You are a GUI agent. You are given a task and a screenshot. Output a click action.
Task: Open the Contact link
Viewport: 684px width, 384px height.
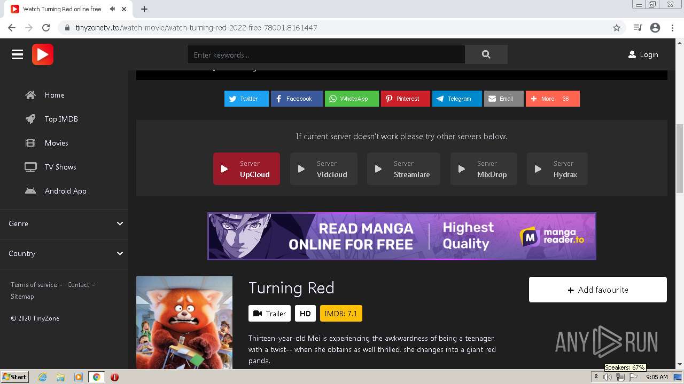(78, 285)
